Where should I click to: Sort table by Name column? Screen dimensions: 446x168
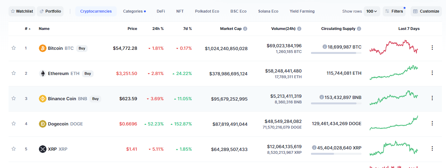click(44, 29)
